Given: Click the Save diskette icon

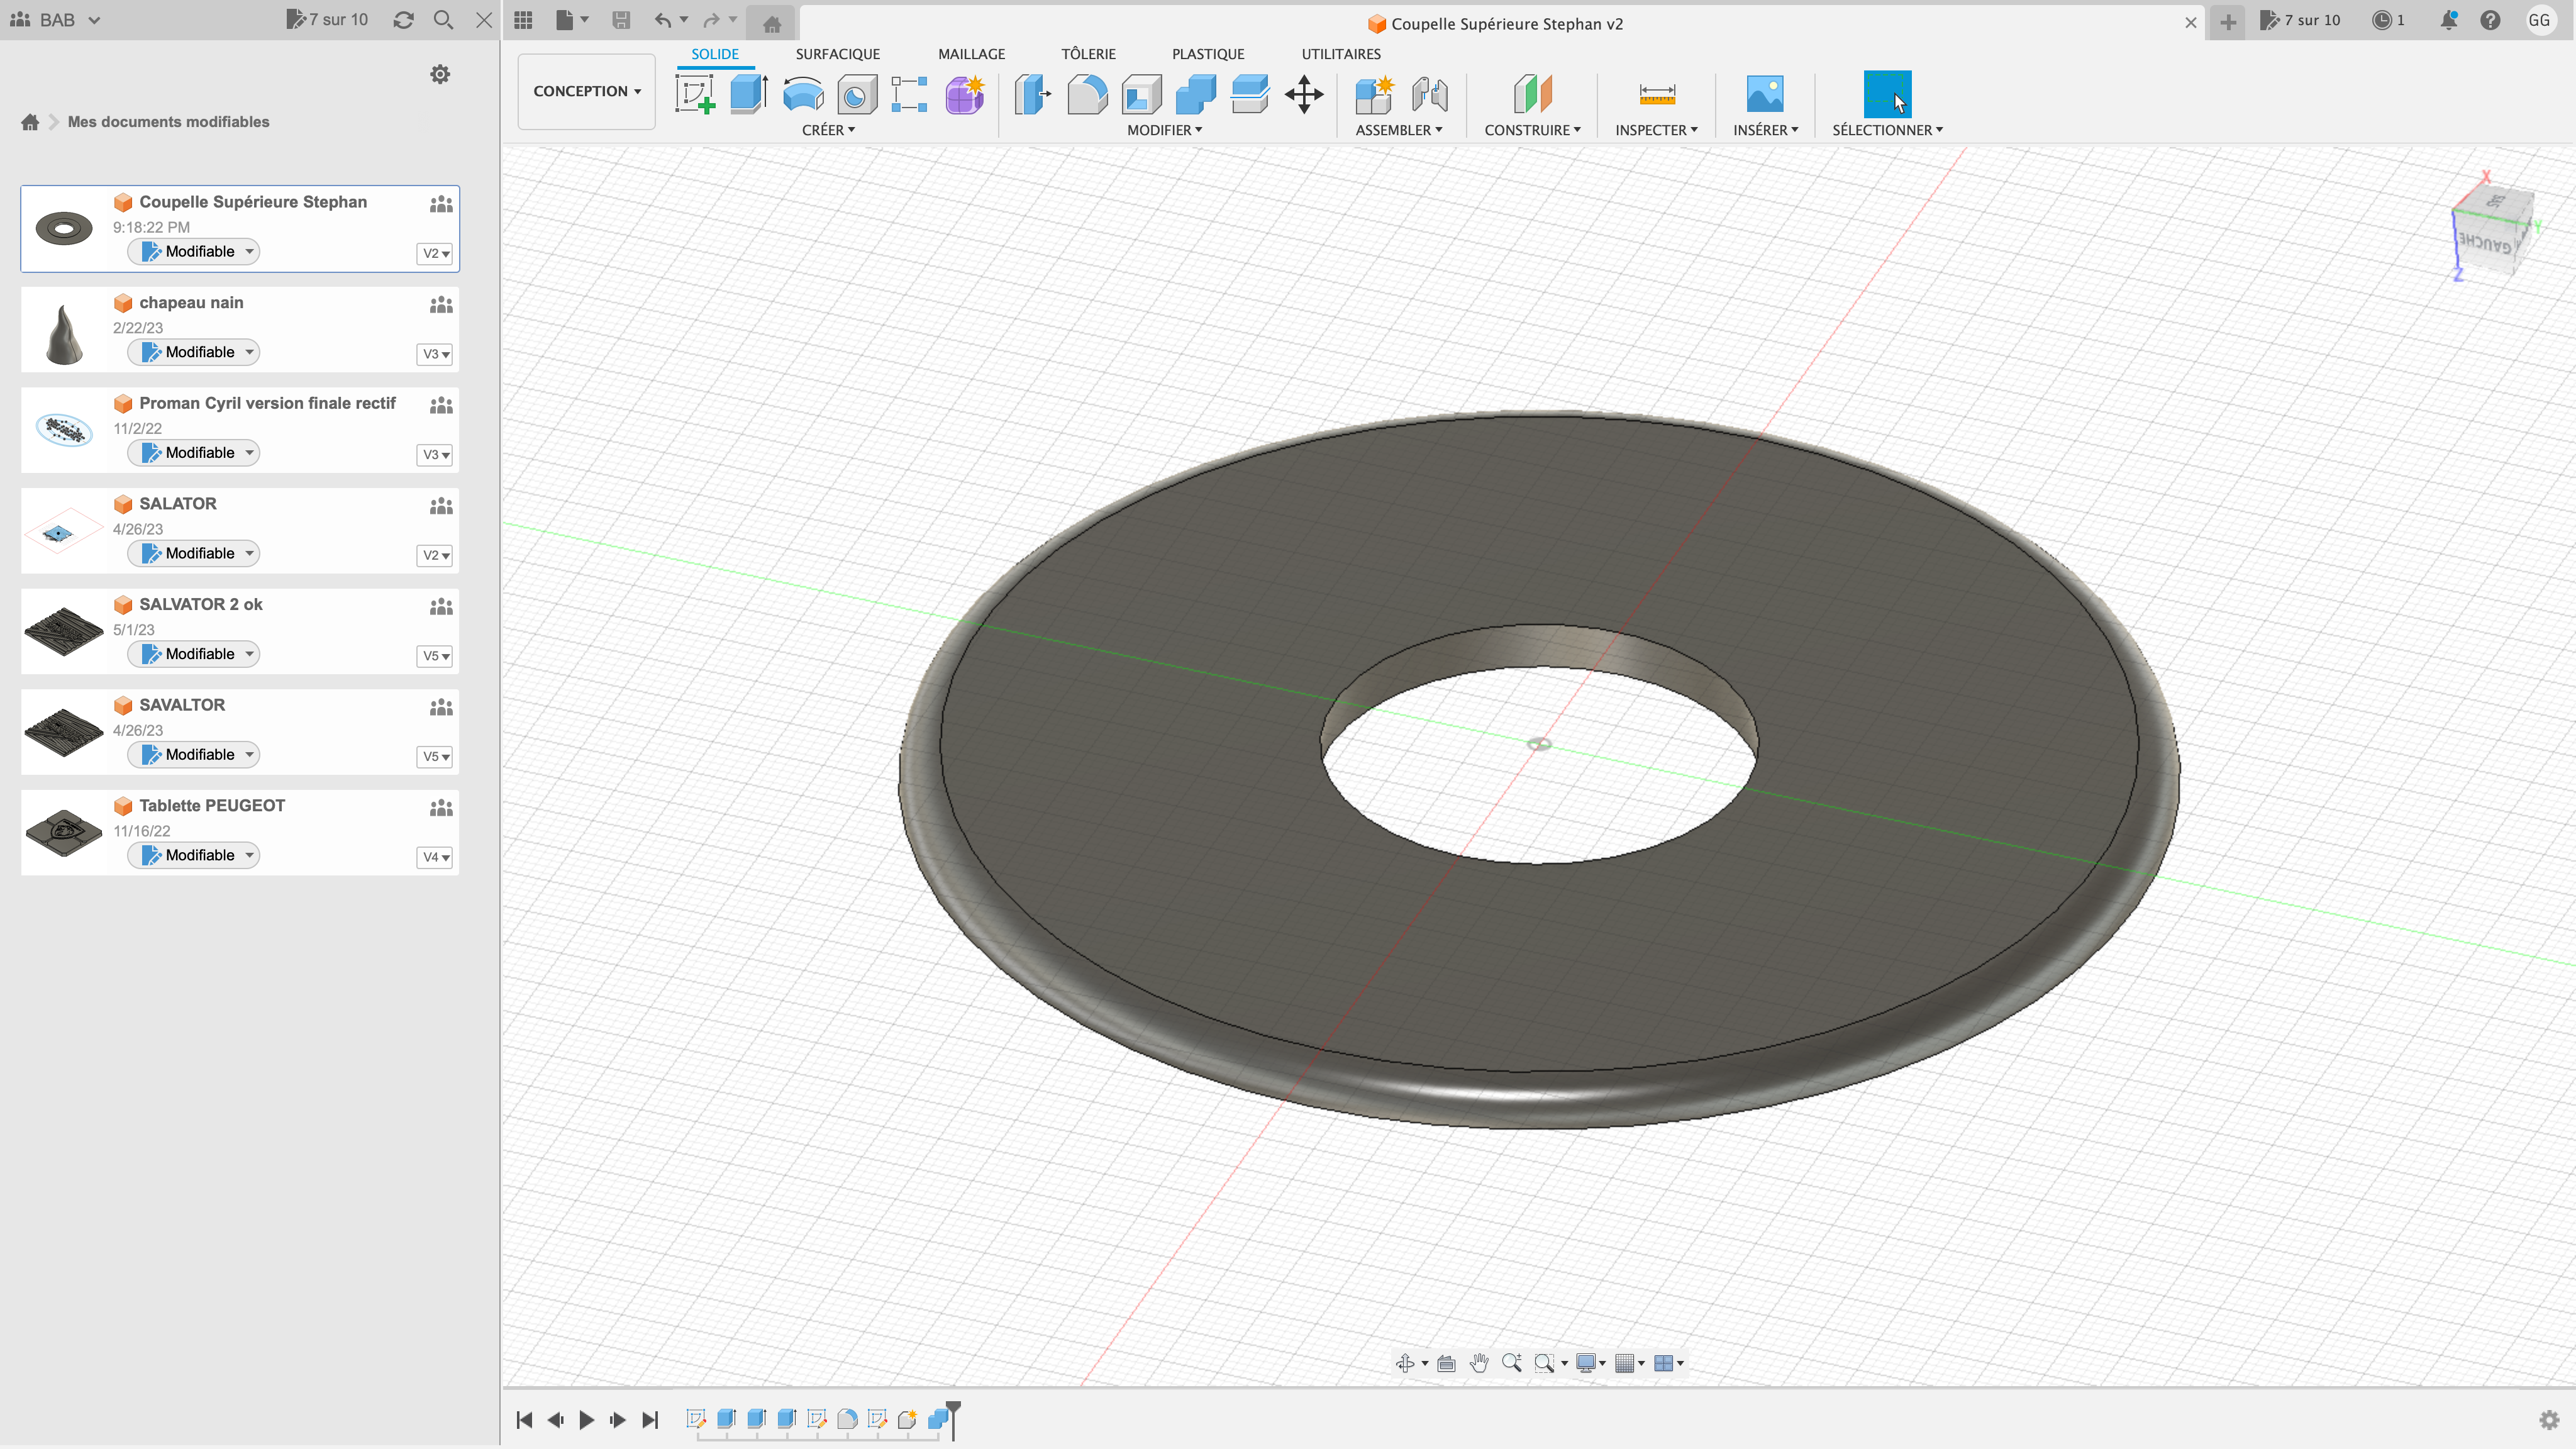Looking at the screenshot, I should [x=621, y=20].
